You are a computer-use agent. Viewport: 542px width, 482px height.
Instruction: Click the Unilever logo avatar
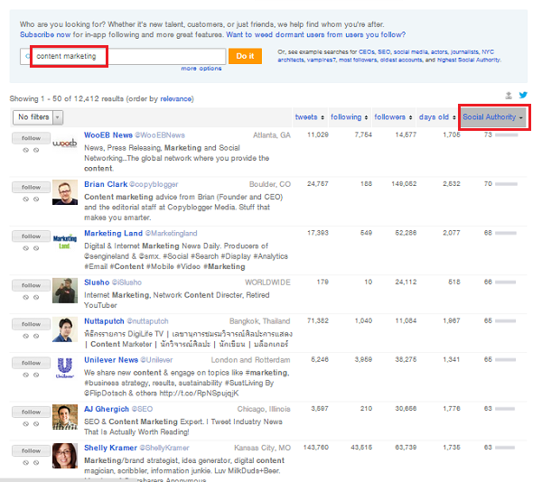pos(65,367)
